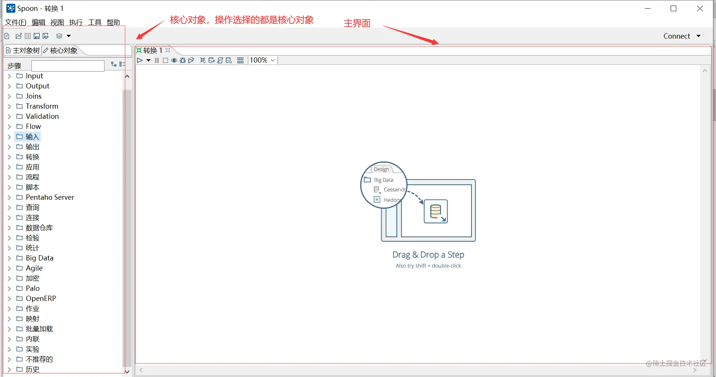The width and height of the screenshot is (716, 377).
Task: Run database impact analysis icon
Action: click(212, 60)
